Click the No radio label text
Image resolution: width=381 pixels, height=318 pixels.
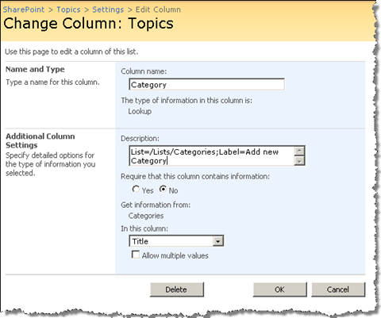(173, 190)
